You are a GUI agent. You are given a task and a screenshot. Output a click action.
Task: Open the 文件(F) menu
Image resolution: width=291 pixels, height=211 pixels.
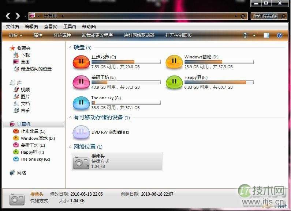click(x=12, y=27)
